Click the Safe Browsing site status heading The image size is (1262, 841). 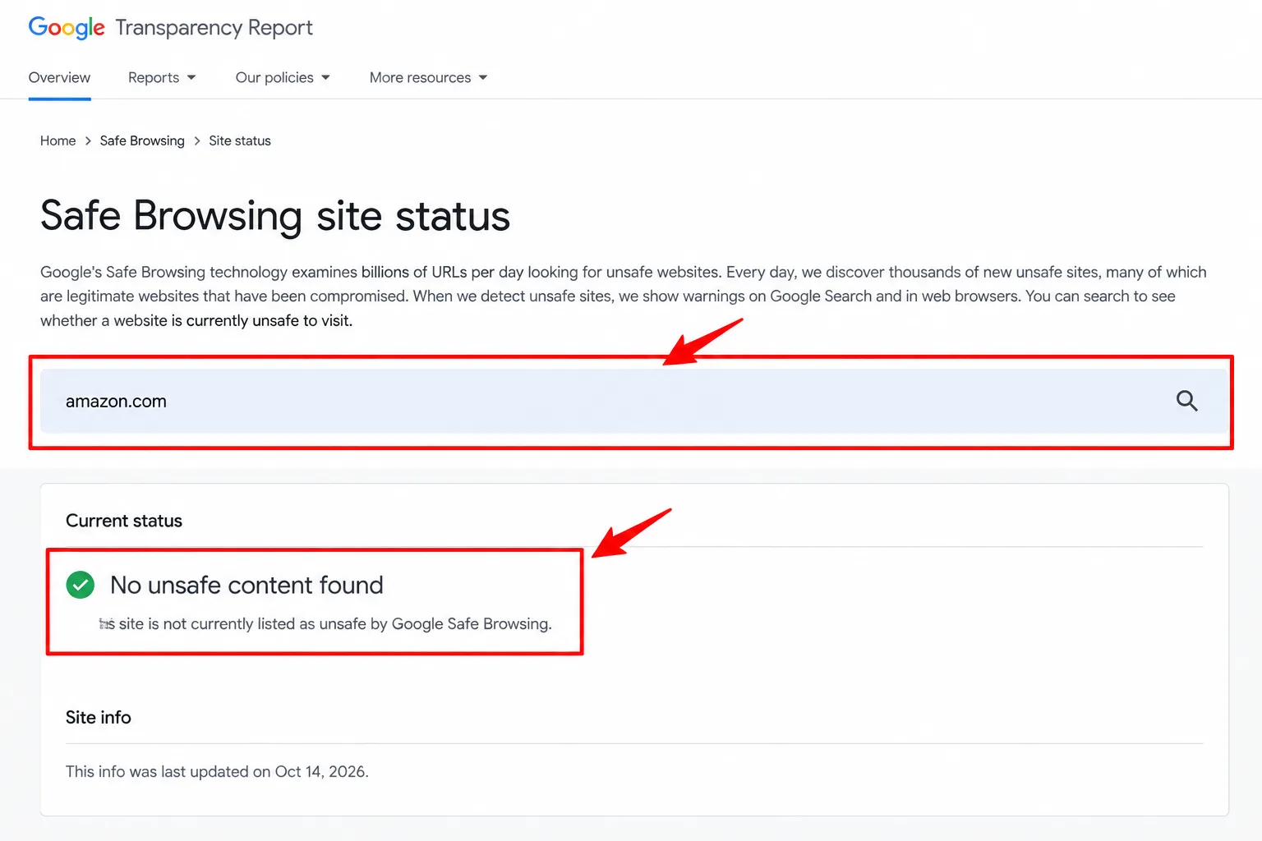pos(275,216)
